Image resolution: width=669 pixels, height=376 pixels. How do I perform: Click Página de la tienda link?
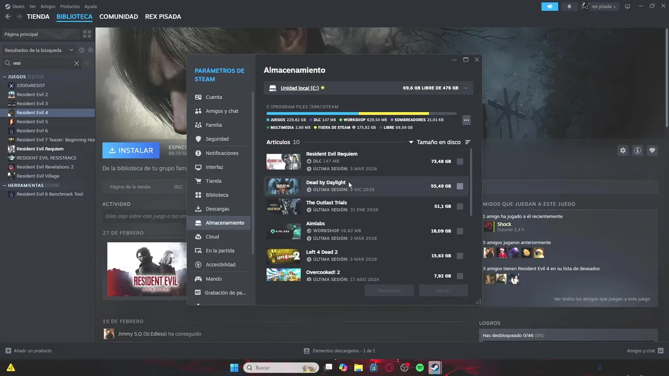[x=130, y=186]
